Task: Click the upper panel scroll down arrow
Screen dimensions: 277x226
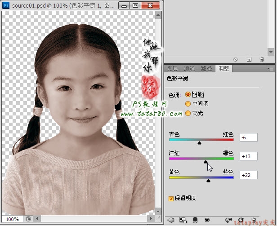Action: pyautogui.click(x=271, y=52)
